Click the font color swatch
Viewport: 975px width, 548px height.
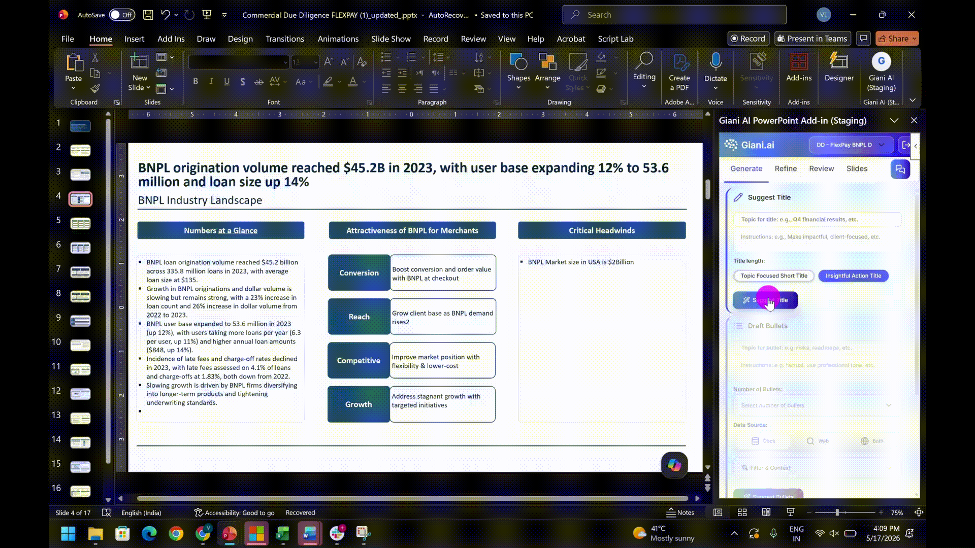pos(353,81)
